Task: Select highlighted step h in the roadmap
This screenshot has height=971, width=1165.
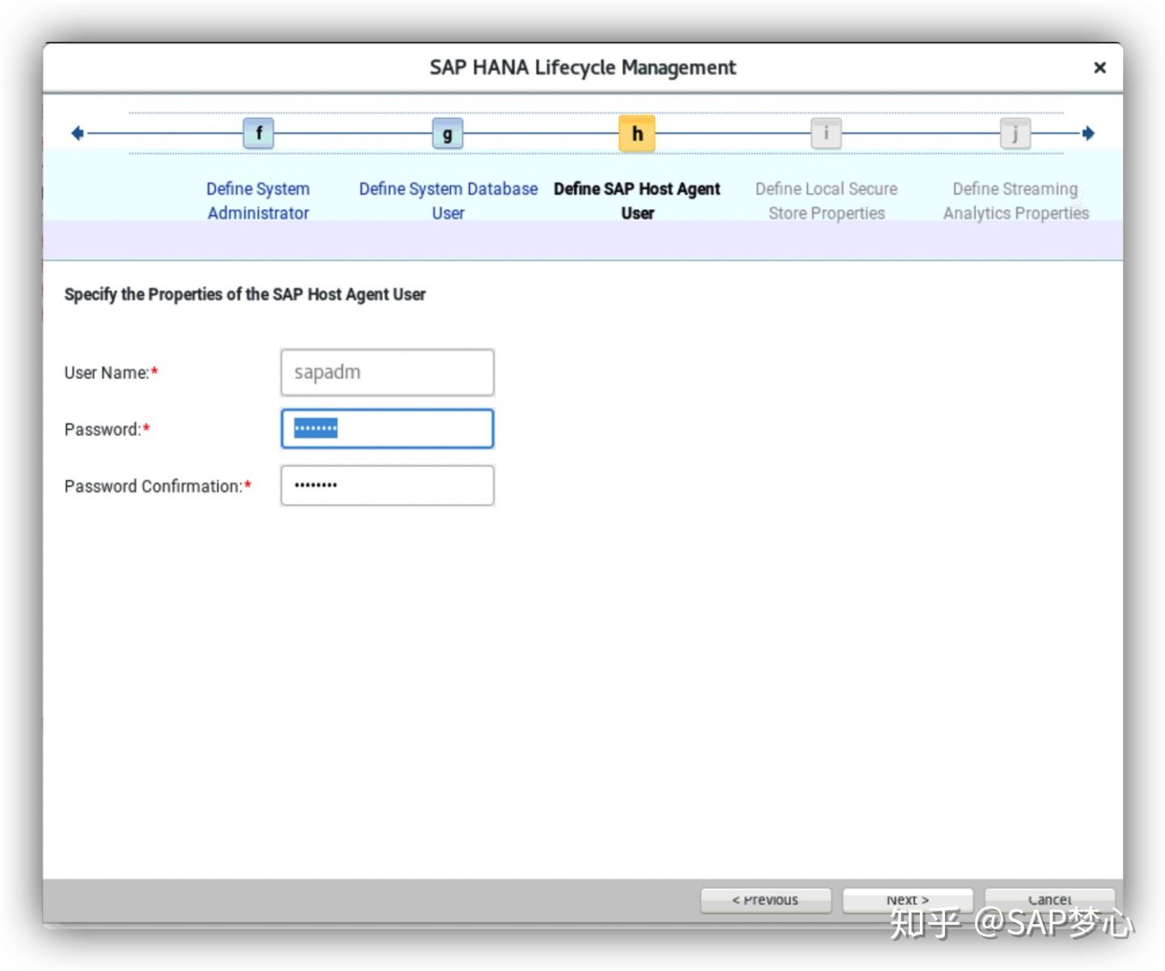Action: [x=637, y=133]
